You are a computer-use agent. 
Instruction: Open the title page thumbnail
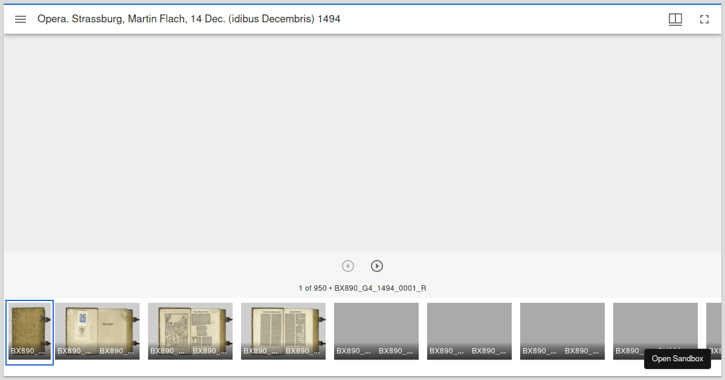(x=97, y=331)
